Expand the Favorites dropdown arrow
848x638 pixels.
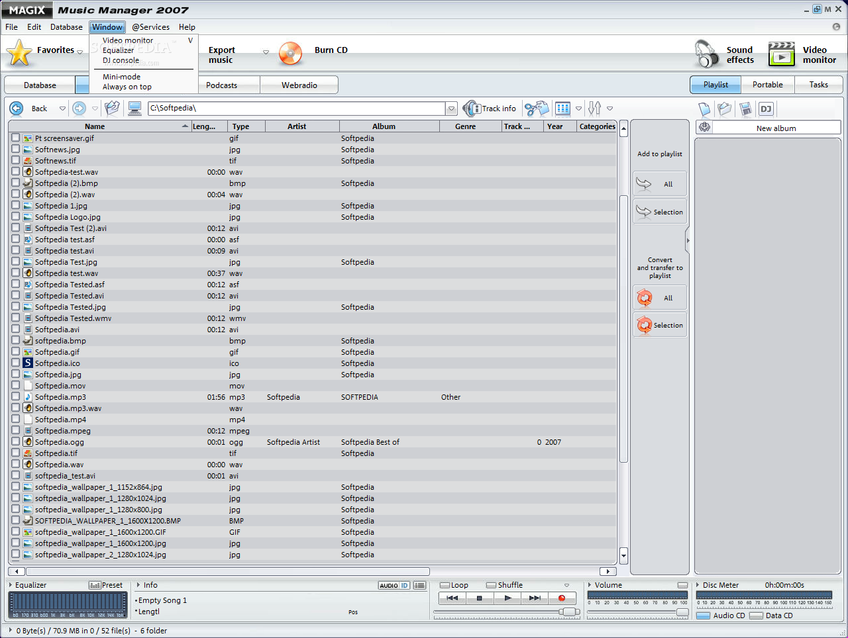tap(79, 52)
